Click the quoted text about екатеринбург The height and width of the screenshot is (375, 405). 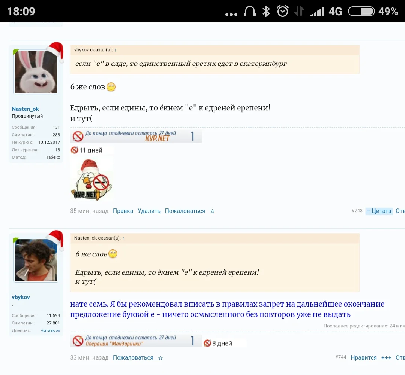[x=181, y=63]
